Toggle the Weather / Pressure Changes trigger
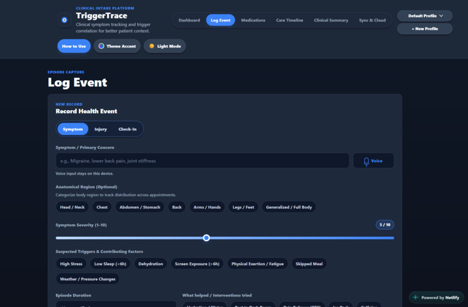 point(88,279)
